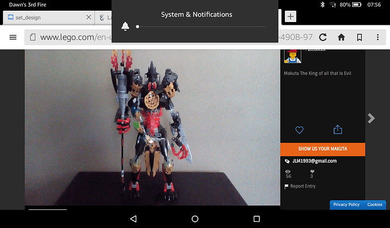Tap the battery status icon
The width and height of the screenshot is (390, 228).
(x=357, y=5)
